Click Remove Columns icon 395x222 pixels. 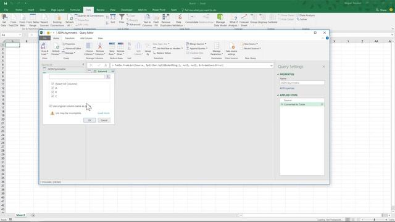point(100,46)
